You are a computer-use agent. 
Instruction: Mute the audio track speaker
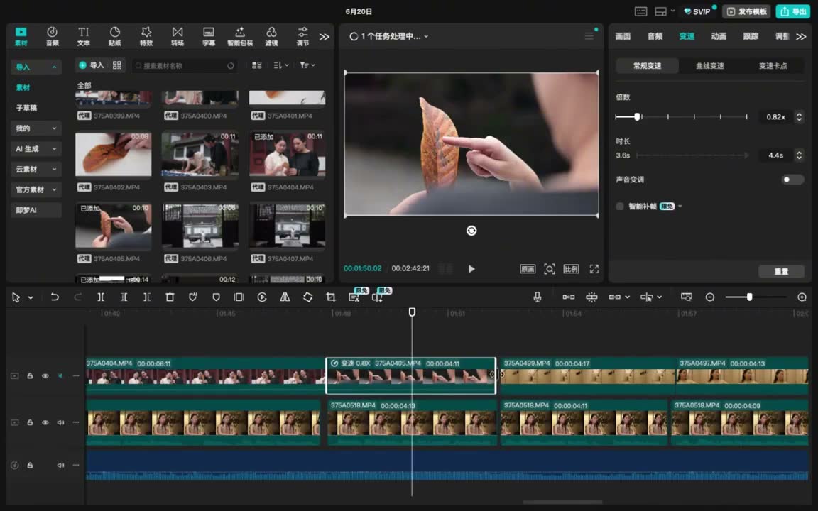coord(60,465)
